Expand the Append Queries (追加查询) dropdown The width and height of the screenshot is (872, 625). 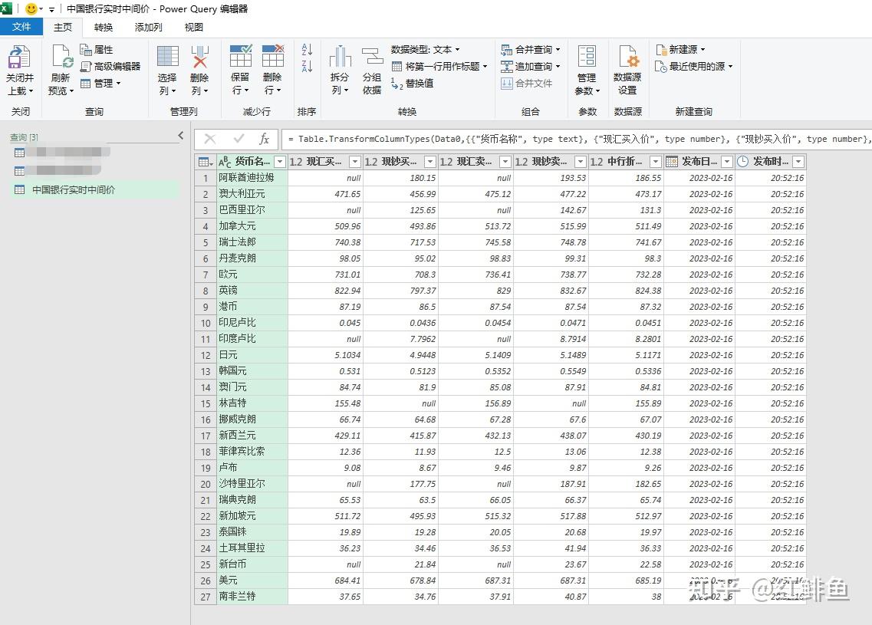coord(558,67)
